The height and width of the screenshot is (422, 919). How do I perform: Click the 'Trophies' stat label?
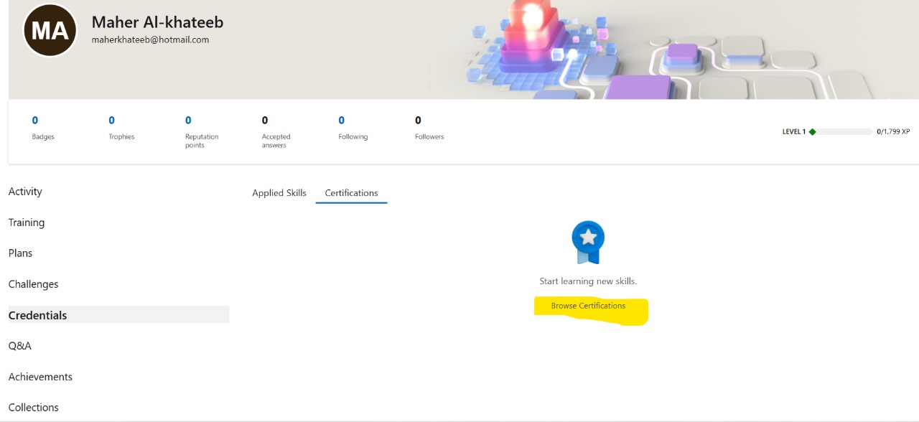point(121,137)
